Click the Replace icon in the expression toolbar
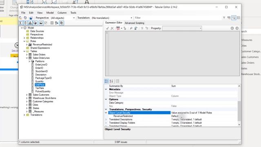This screenshot has width=261, height=147. click(x=136, y=28)
